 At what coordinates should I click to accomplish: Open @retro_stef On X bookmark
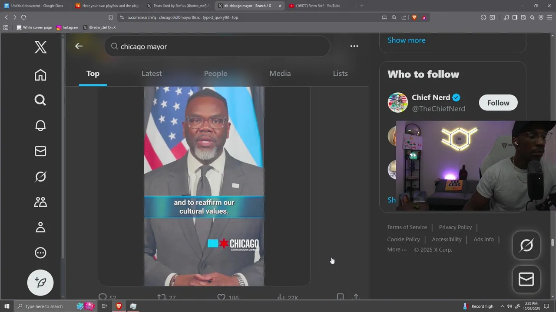pos(99,27)
